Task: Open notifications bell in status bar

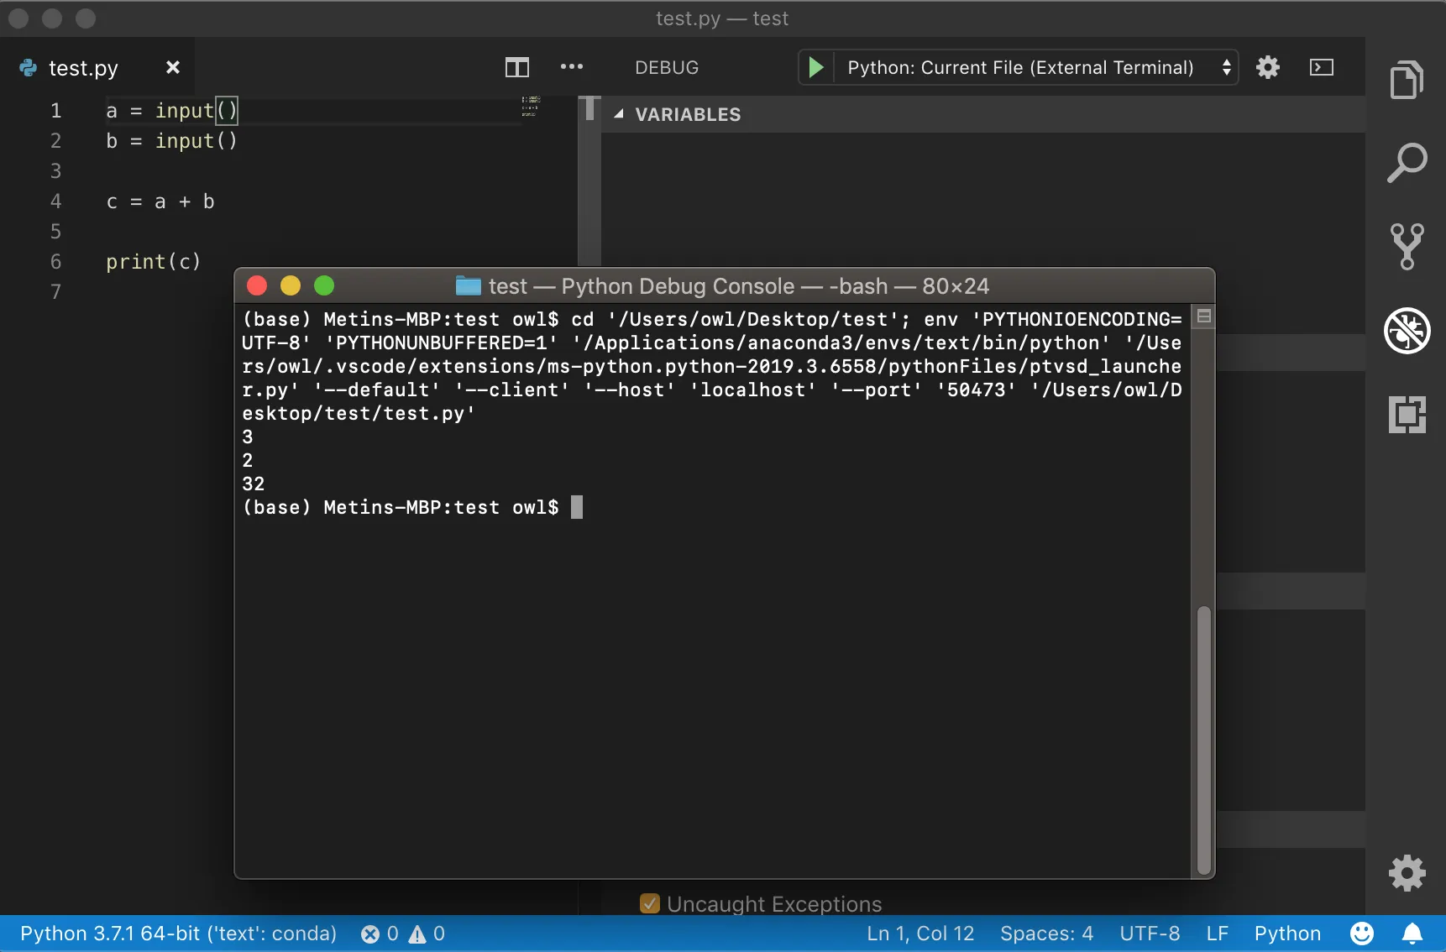Action: pyautogui.click(x=1412, y=934)
